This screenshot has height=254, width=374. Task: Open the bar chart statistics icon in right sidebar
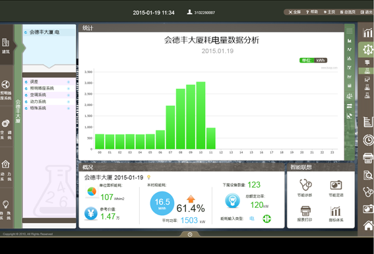click(367, 33)
